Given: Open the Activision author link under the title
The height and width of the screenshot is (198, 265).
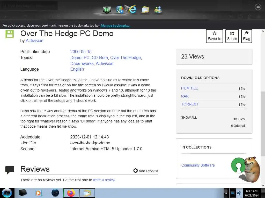Looking at the screenshot, I should point(34,40).
